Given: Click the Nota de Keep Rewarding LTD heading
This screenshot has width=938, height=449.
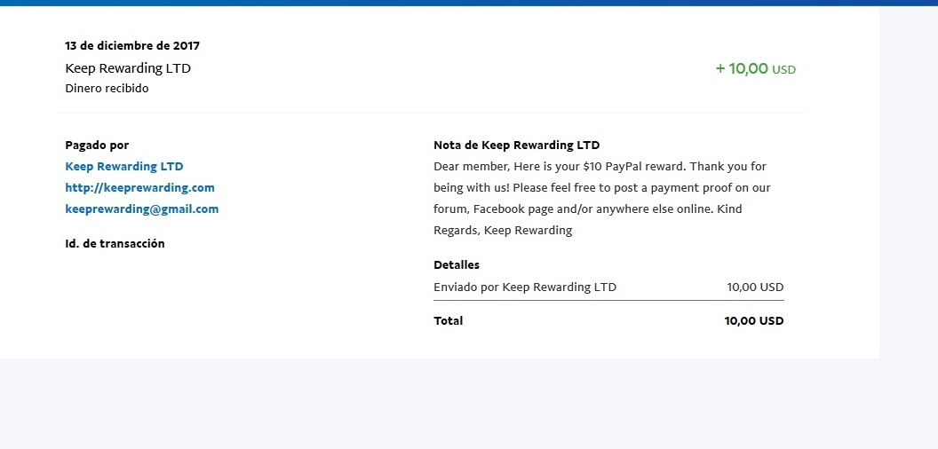Looking at the screenshot, I should (516, 146).
